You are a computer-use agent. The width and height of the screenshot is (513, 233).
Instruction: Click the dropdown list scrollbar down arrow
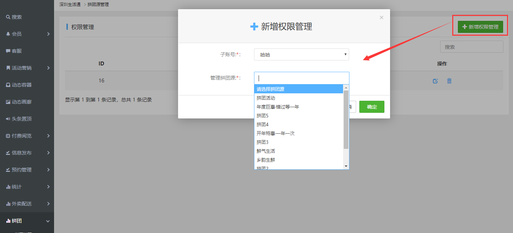(346, 166)
